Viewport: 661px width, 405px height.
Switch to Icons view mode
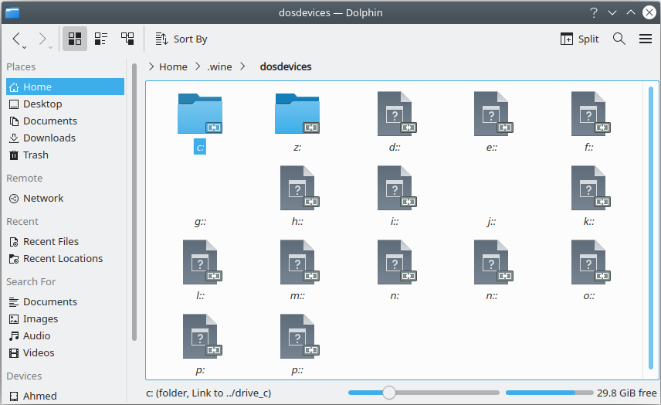pos(75,39)
